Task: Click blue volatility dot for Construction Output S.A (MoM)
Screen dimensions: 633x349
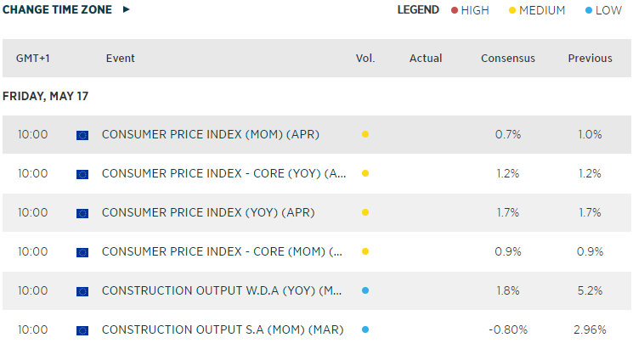Action: click(365, 329)
